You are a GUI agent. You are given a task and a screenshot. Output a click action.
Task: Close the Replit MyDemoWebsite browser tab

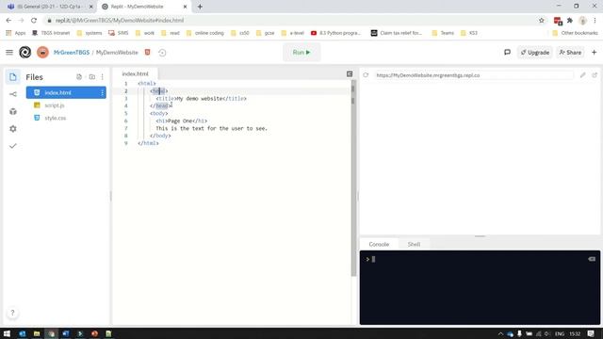click(x=185, y=7)
